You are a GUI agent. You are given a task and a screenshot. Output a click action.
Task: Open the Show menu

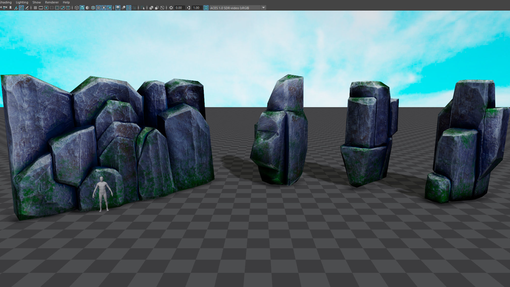pos(36,2)
